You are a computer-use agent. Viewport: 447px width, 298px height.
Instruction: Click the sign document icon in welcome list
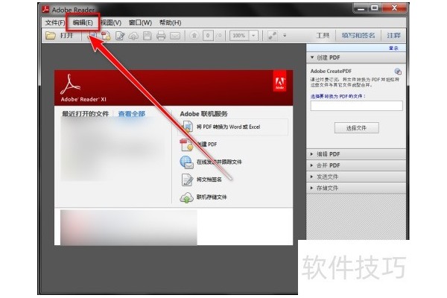click(187, 180)
